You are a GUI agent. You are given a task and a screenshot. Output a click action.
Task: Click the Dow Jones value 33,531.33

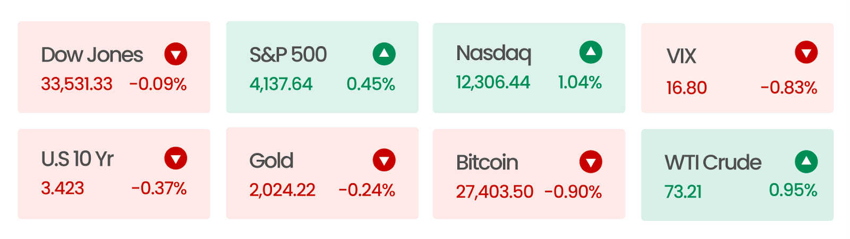pos(77,84)
